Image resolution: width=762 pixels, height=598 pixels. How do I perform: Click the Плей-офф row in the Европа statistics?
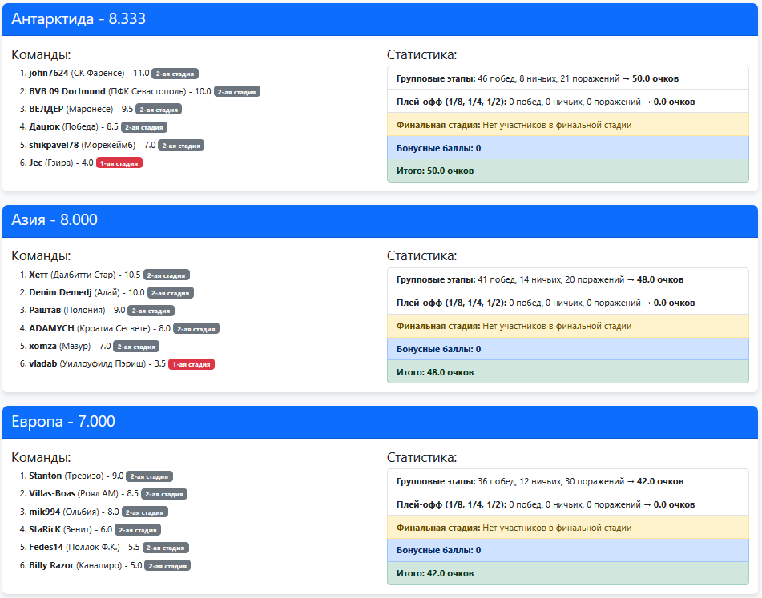[567, 504]
